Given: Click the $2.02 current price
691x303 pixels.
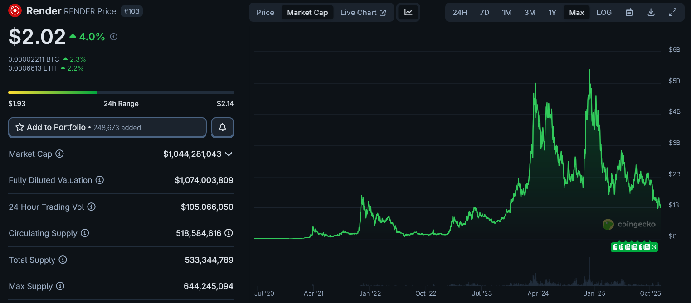Looking at the screenshot, I should pyautogui.click(x=37, y=37).
